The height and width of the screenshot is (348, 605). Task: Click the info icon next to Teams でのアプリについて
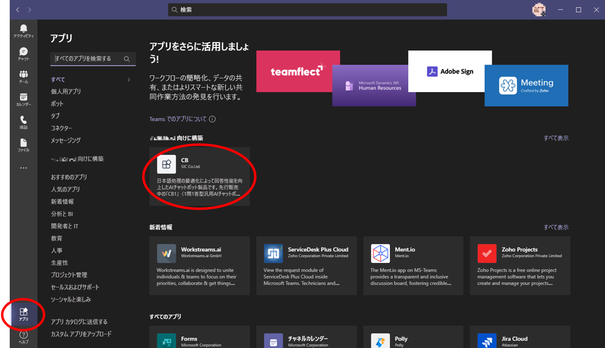click(x=212, y=119)
